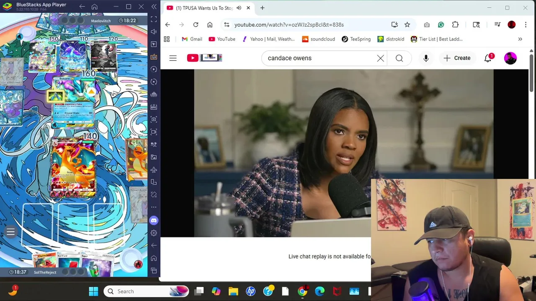The height and width of the screenshot is (301, 536).
Task: Open YouTube notifications bell
Action: coord(488,58)
